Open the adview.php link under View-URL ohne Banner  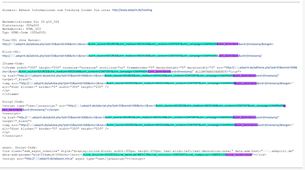[138, 44]
